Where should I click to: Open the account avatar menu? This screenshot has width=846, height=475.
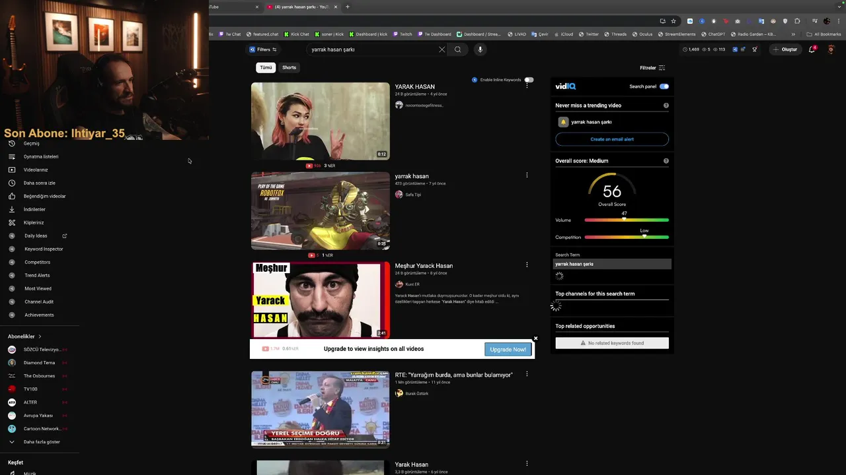(831, 49)
